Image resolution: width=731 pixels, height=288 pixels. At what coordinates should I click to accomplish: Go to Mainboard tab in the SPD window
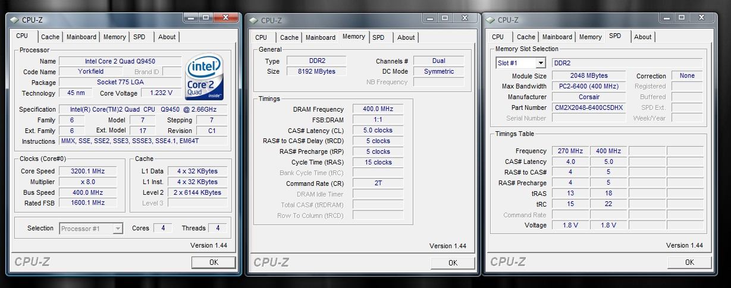tap(557, 37)
